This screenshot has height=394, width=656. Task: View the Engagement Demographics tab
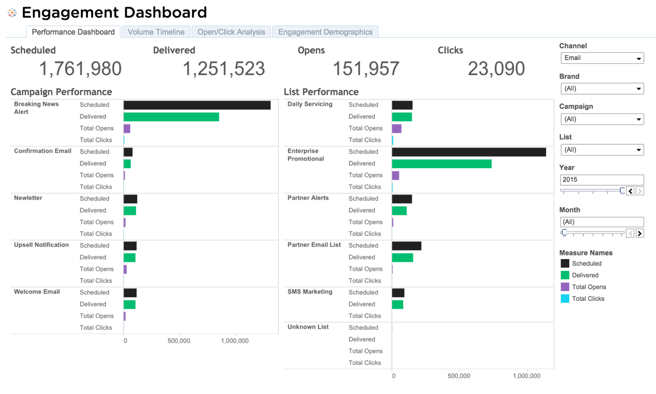(x=325, y=32)
